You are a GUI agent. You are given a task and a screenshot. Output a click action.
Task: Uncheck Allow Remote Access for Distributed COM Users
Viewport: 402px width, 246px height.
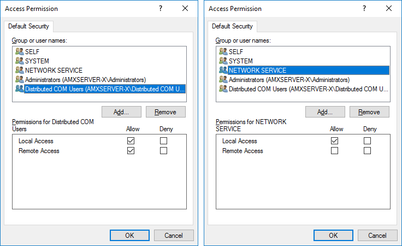coord(131,151)
